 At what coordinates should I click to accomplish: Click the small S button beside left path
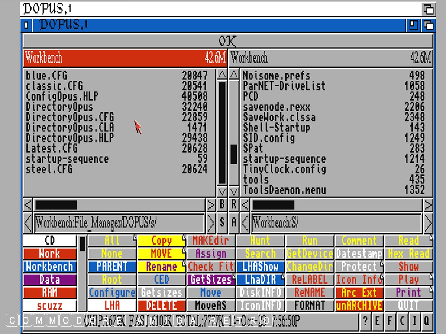(222, 223)
